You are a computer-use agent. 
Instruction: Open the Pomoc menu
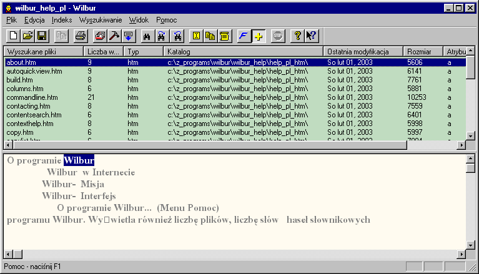coord(167,20)
